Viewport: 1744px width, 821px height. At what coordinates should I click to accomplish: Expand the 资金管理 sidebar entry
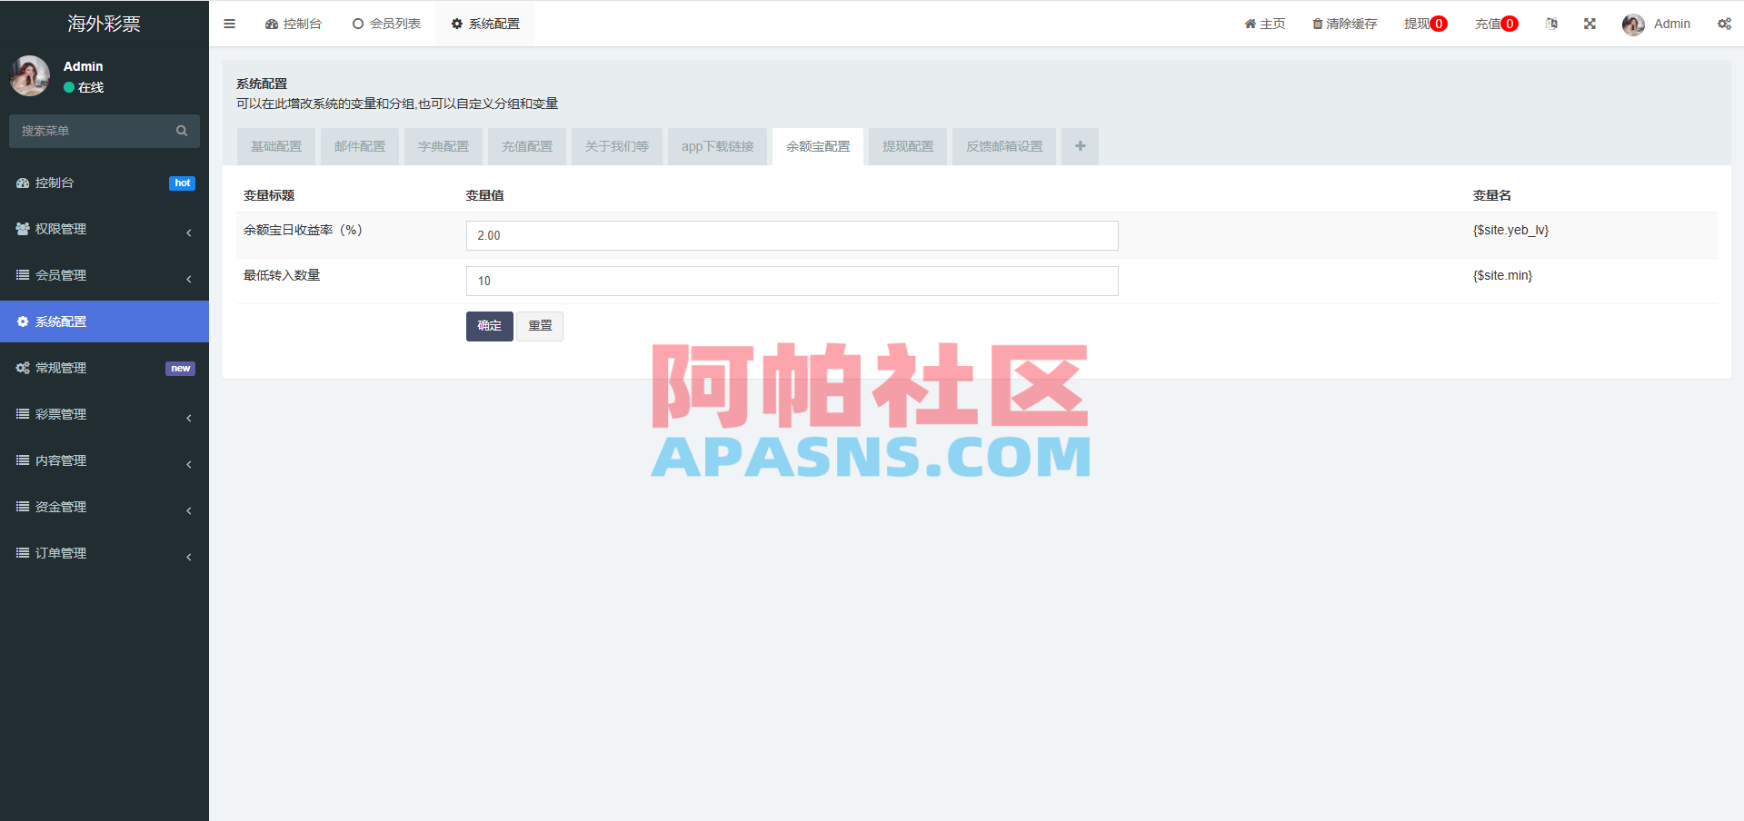pos(105,506)
